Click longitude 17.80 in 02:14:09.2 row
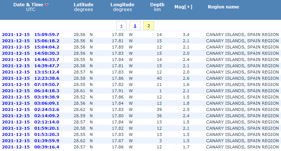281x151 pixels. click(118, 116)
